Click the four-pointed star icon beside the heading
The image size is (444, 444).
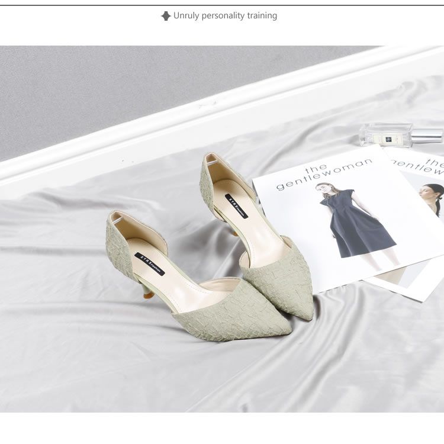pyautogui.click(x=166, y=16)
